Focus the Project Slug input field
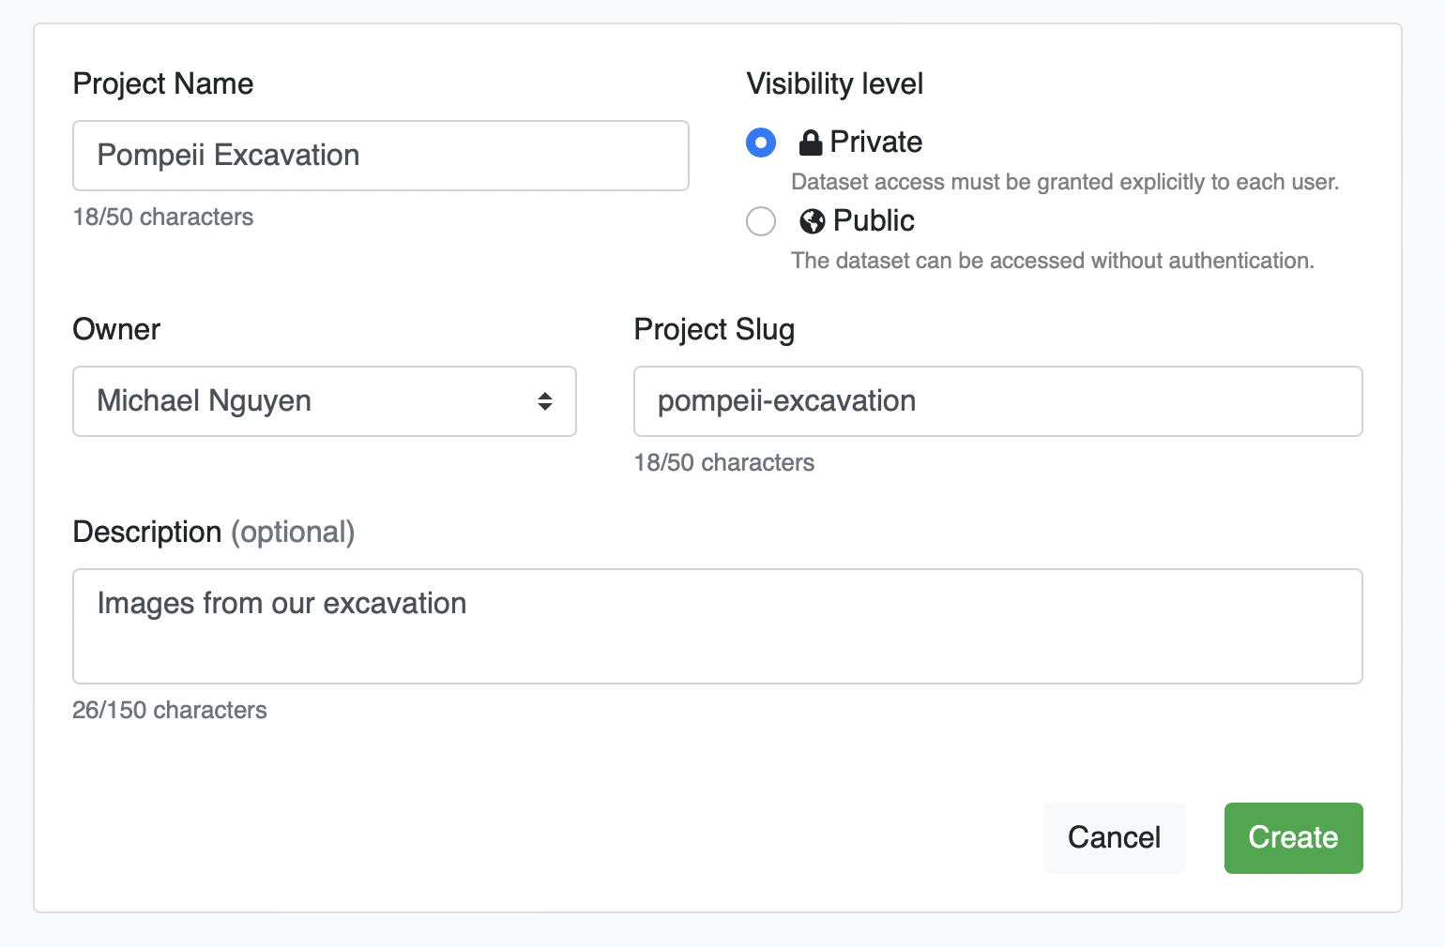Image resolution: width=1445 pixels, height=947 pixels. click(998, 401)
